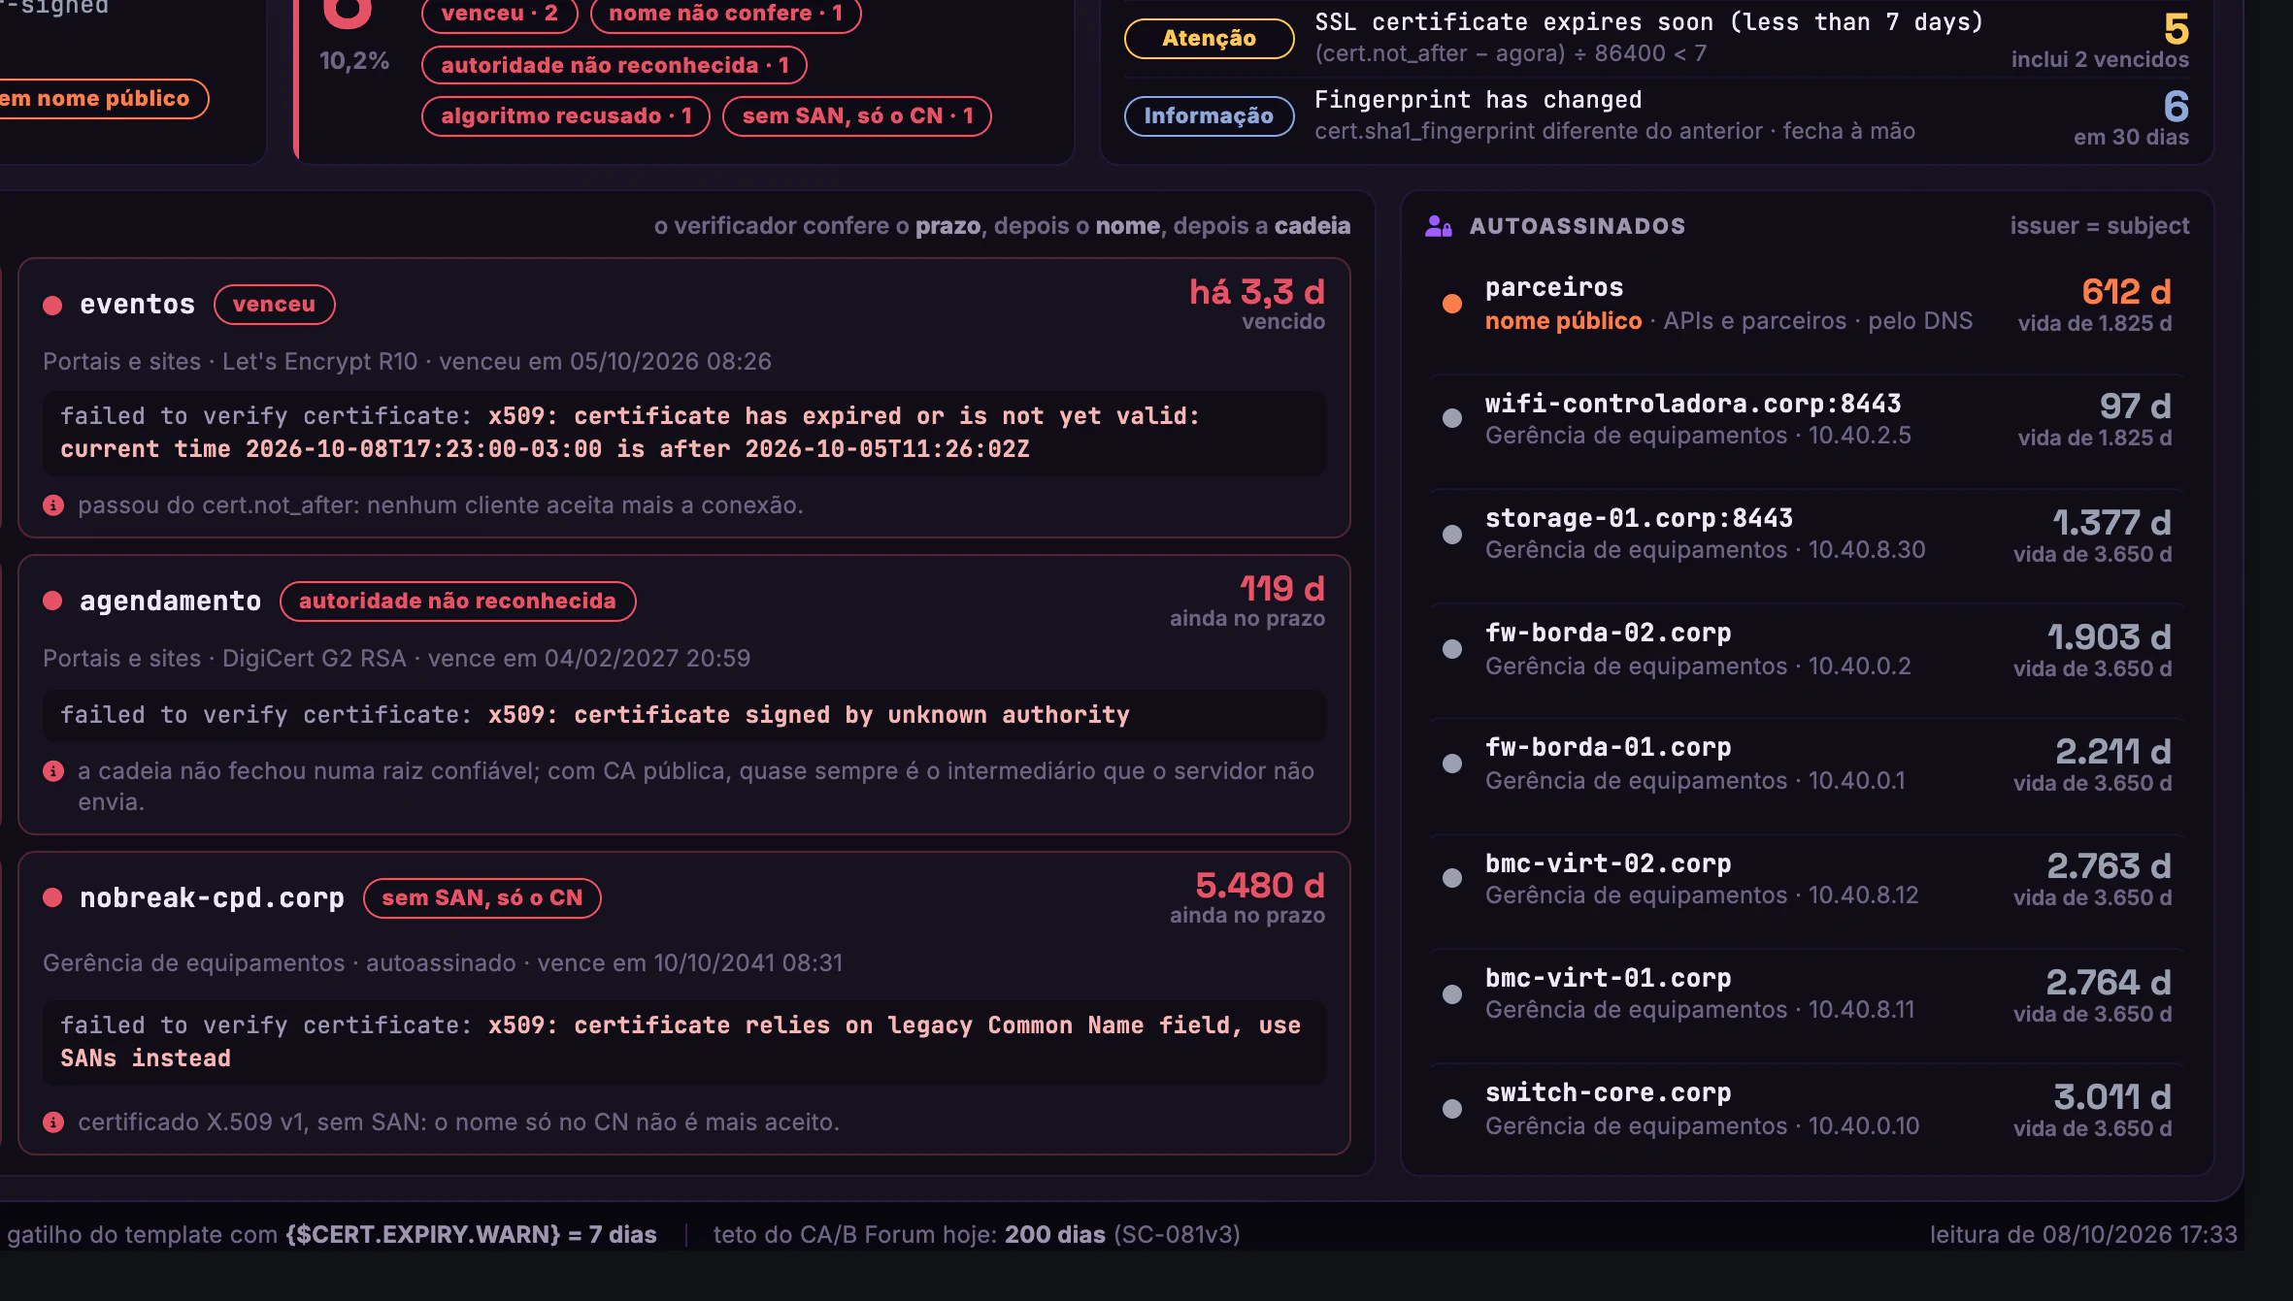Click the Atenção severity badge

tap(1209, 39)
